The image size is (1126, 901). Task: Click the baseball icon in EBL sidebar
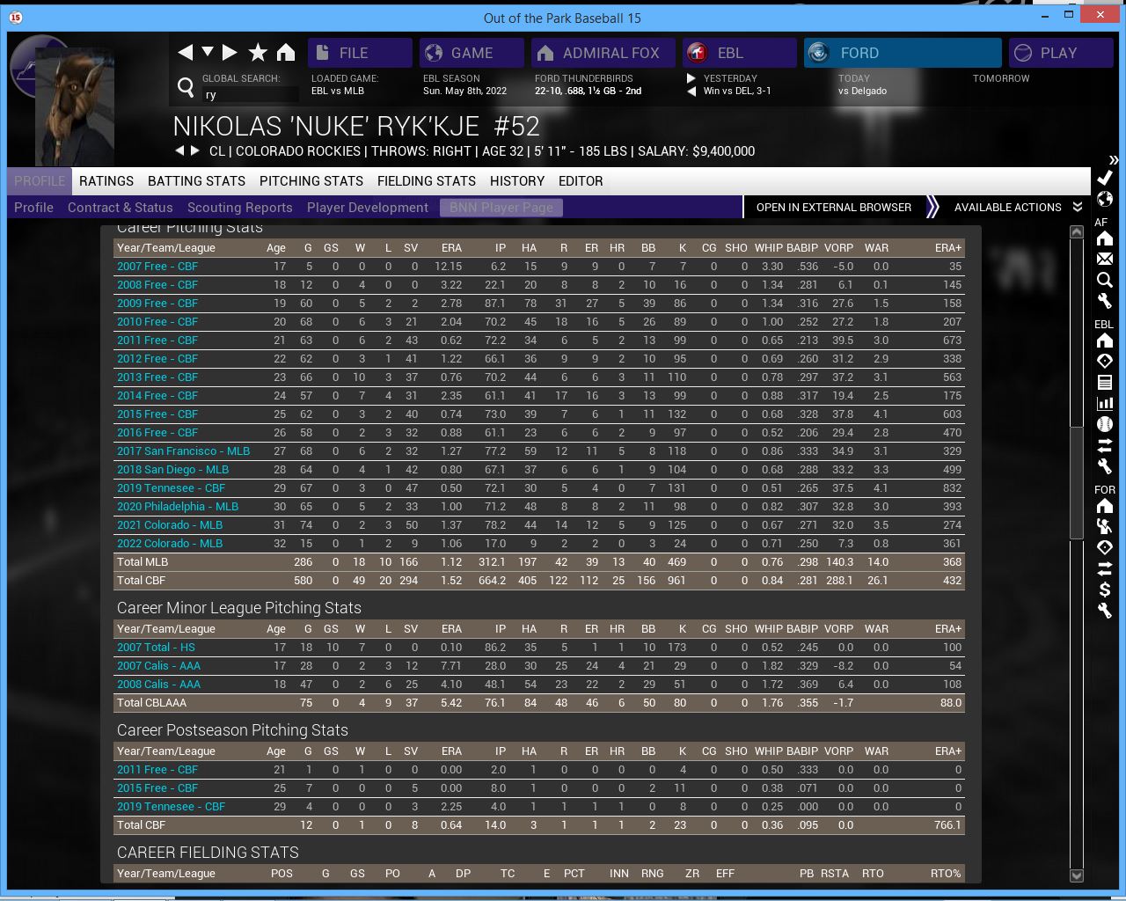click(1105, 424)
